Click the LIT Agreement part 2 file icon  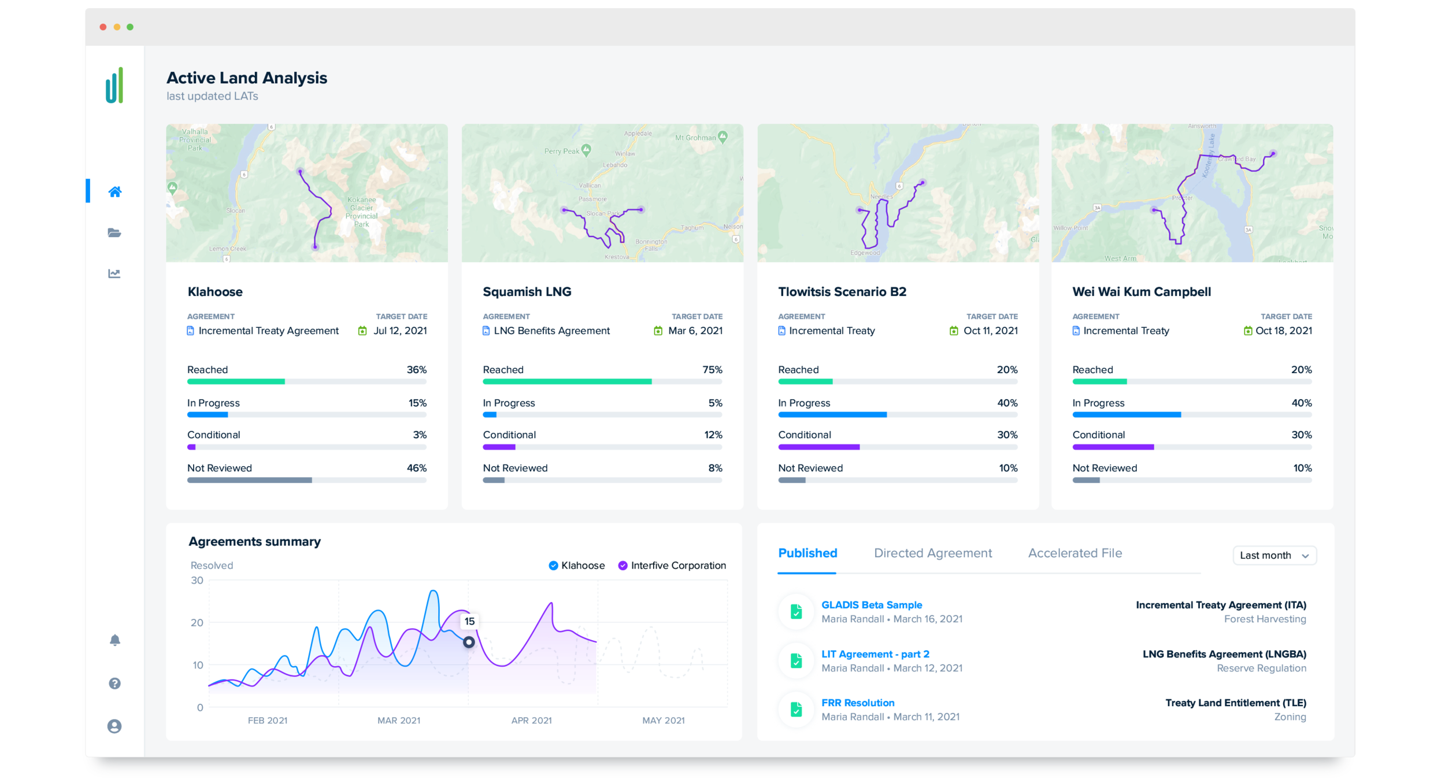[796, 660]
